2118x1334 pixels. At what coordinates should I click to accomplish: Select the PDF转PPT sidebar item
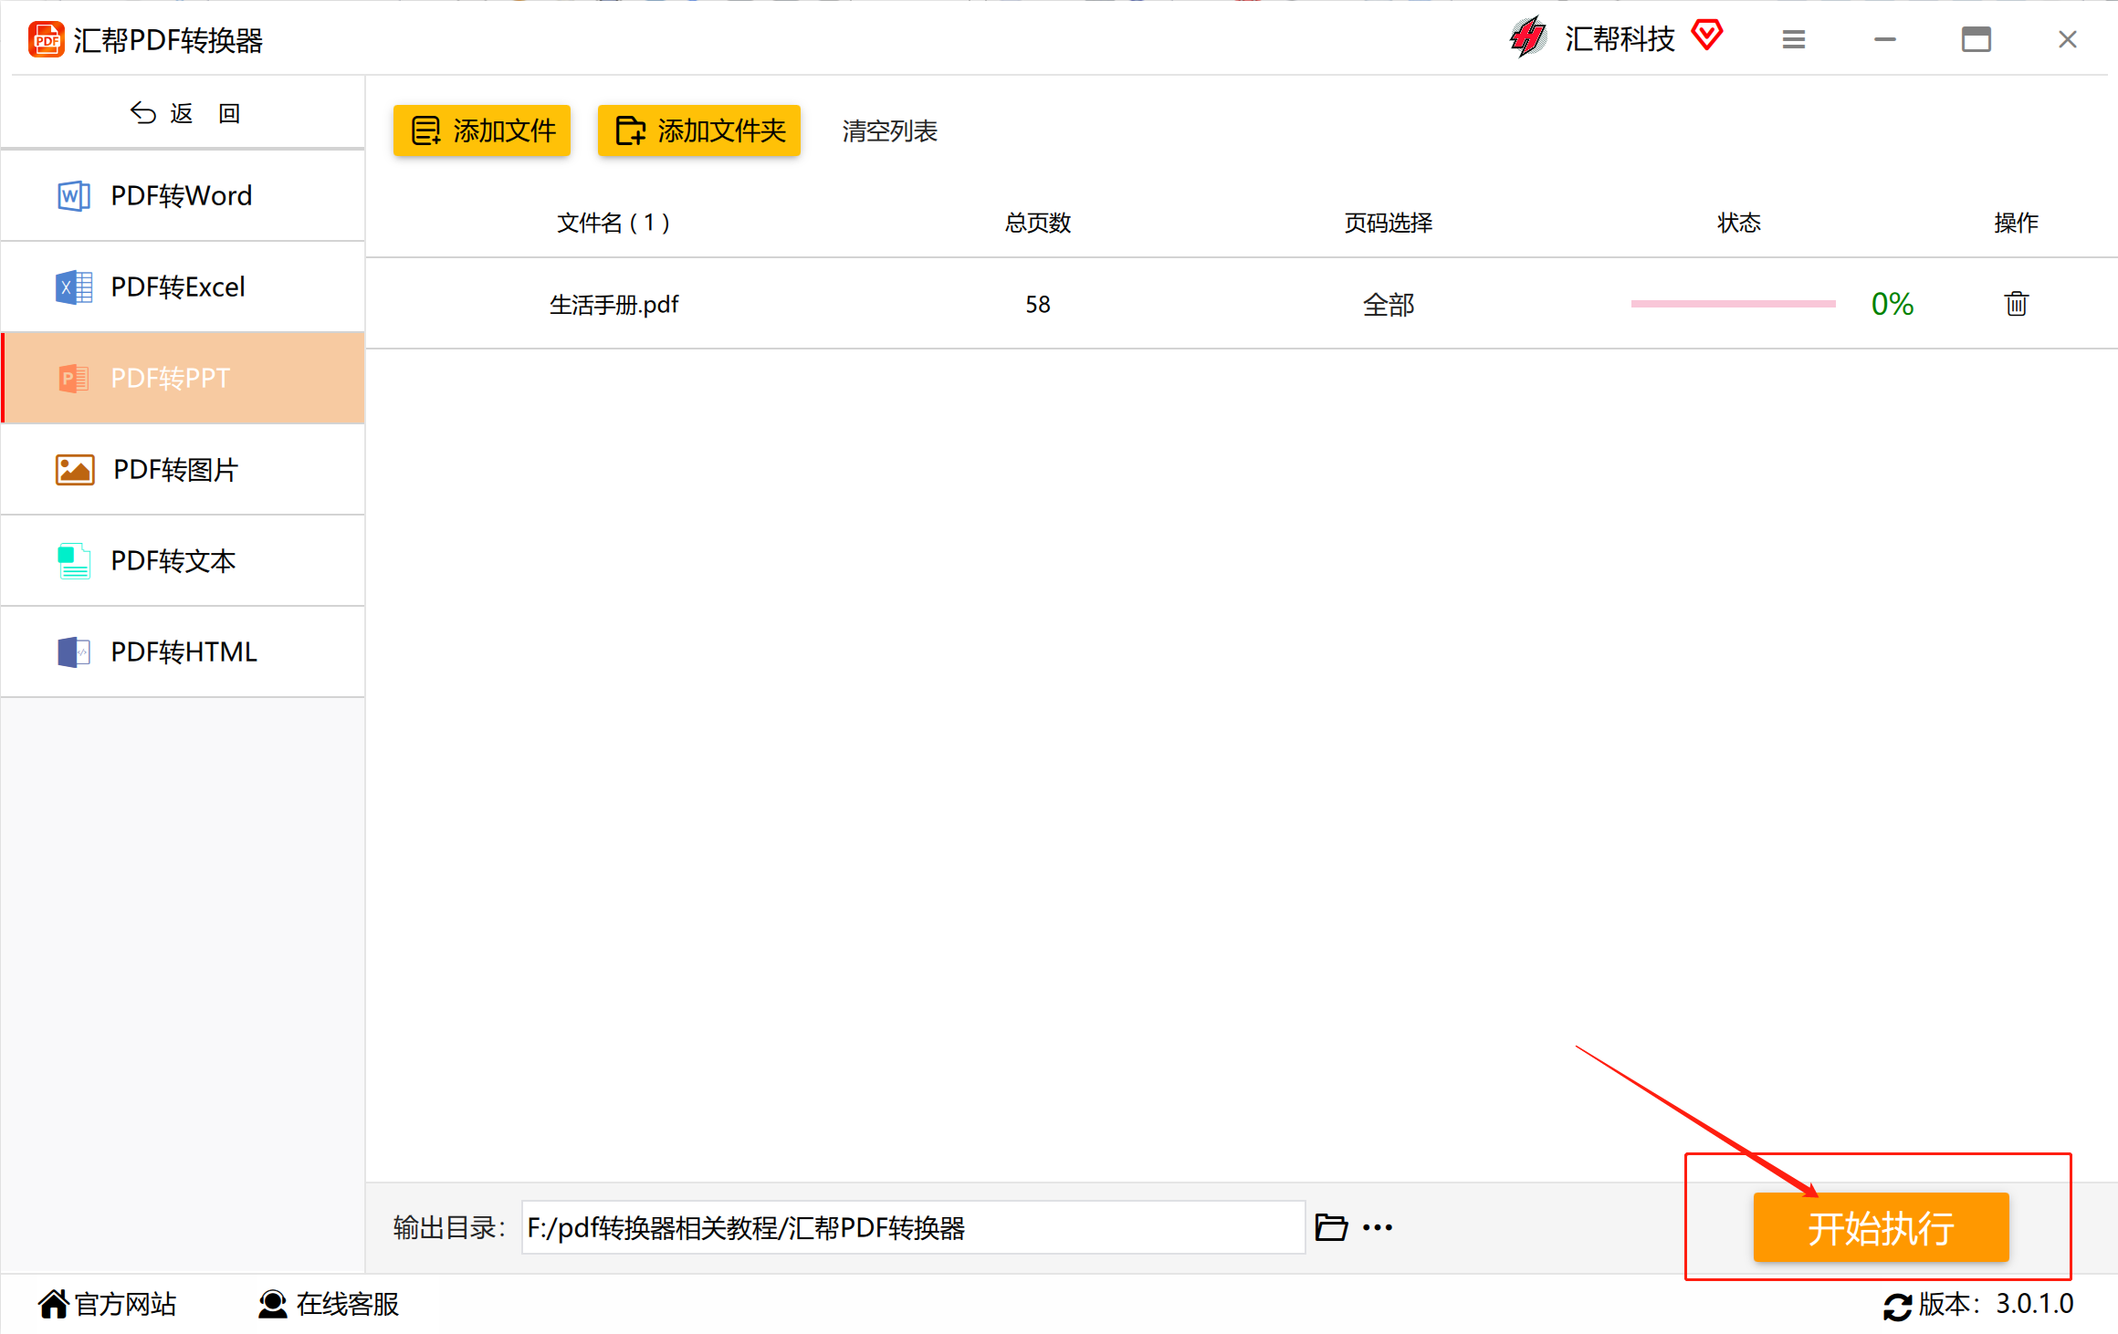(x=183, y=378)
